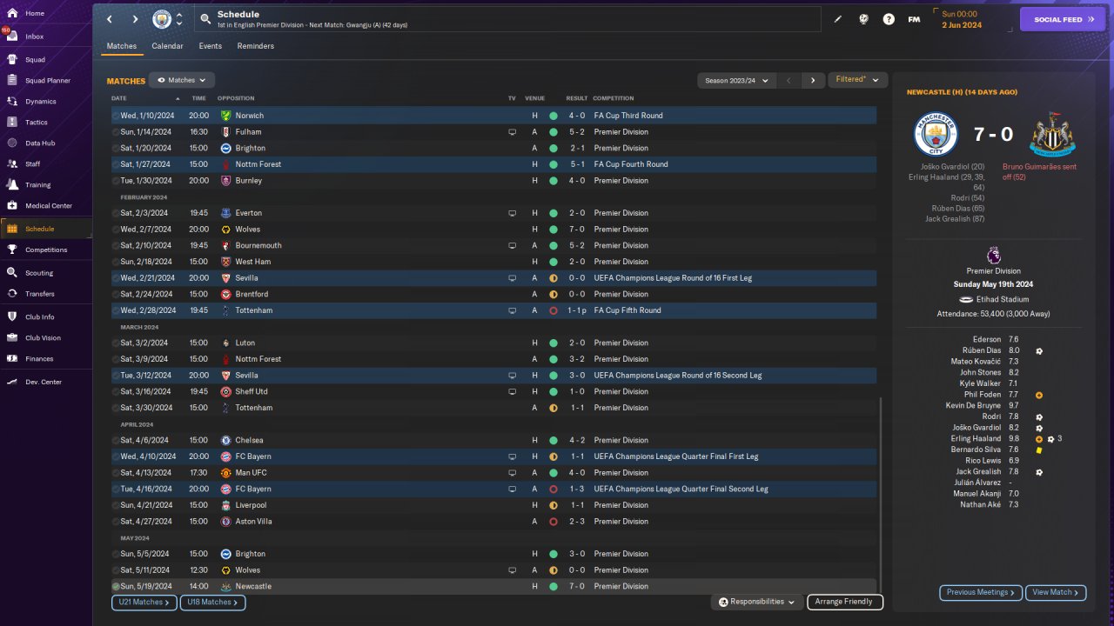Open Club Info from the sidebar menu
The height and width of the screenshot is (626, 1114).
tap(40, 317)
